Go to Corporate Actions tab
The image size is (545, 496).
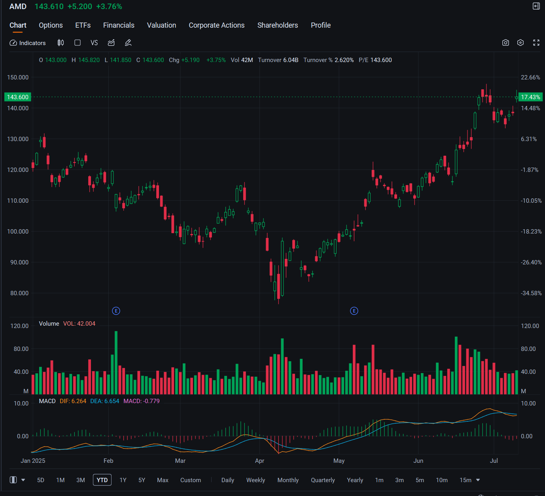click(x=217, y=25)
